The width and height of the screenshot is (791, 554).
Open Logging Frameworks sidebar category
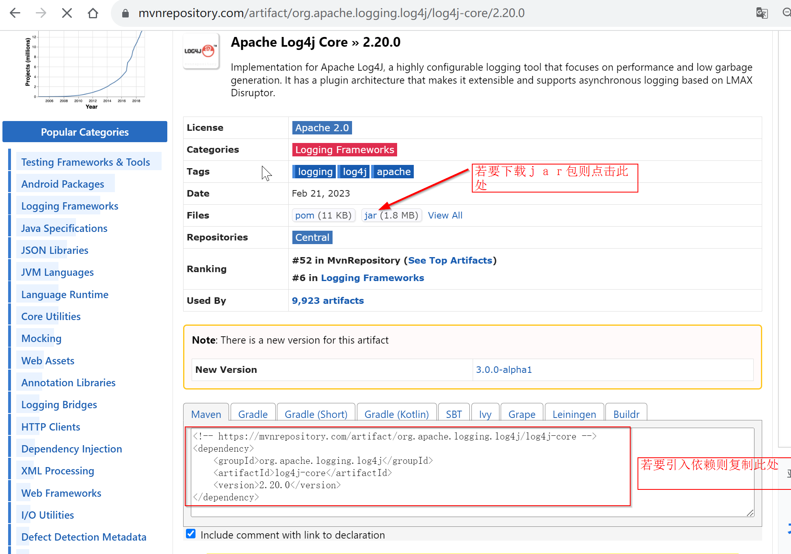pyautogui.click(x=70, y=206)
